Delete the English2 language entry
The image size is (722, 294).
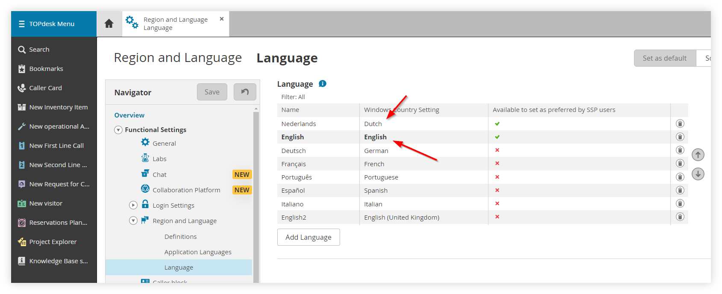[x=680, y=217]
